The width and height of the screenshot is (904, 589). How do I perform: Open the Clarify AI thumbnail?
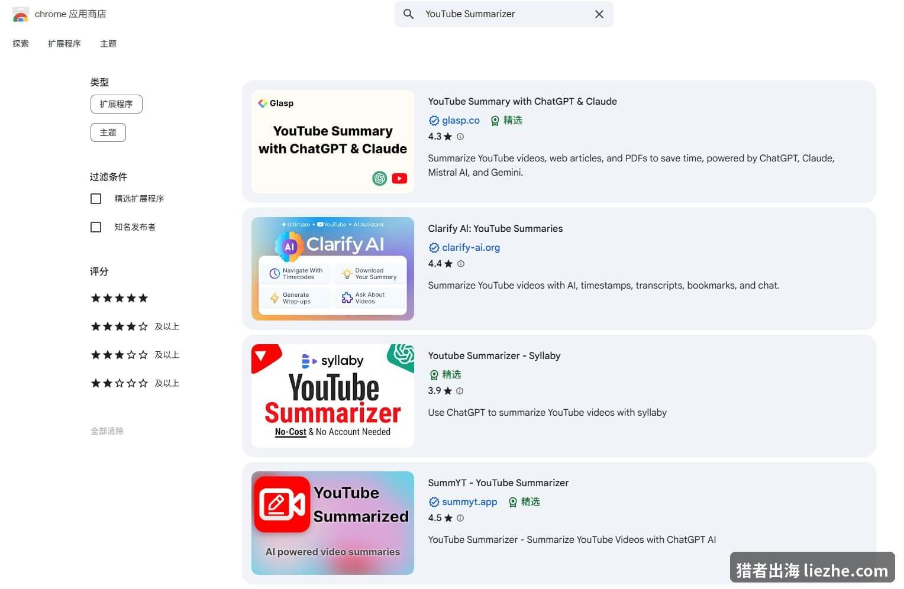[x=332, y=268]
